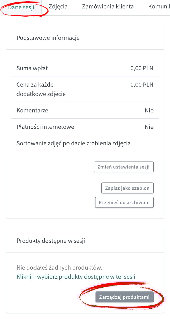The height and width of the screenshot is (319, 170).
Task: Switch to the Zdjęcia tab
Action: pos(58,7)
